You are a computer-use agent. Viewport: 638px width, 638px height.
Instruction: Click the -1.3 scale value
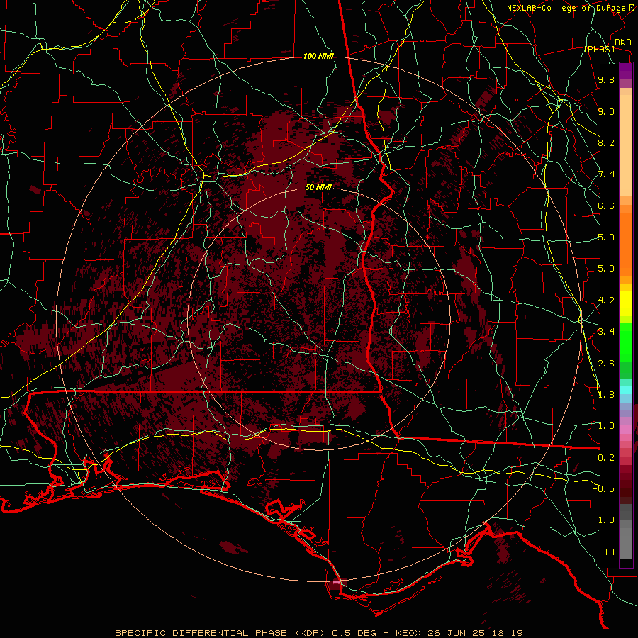click(603, 520)
